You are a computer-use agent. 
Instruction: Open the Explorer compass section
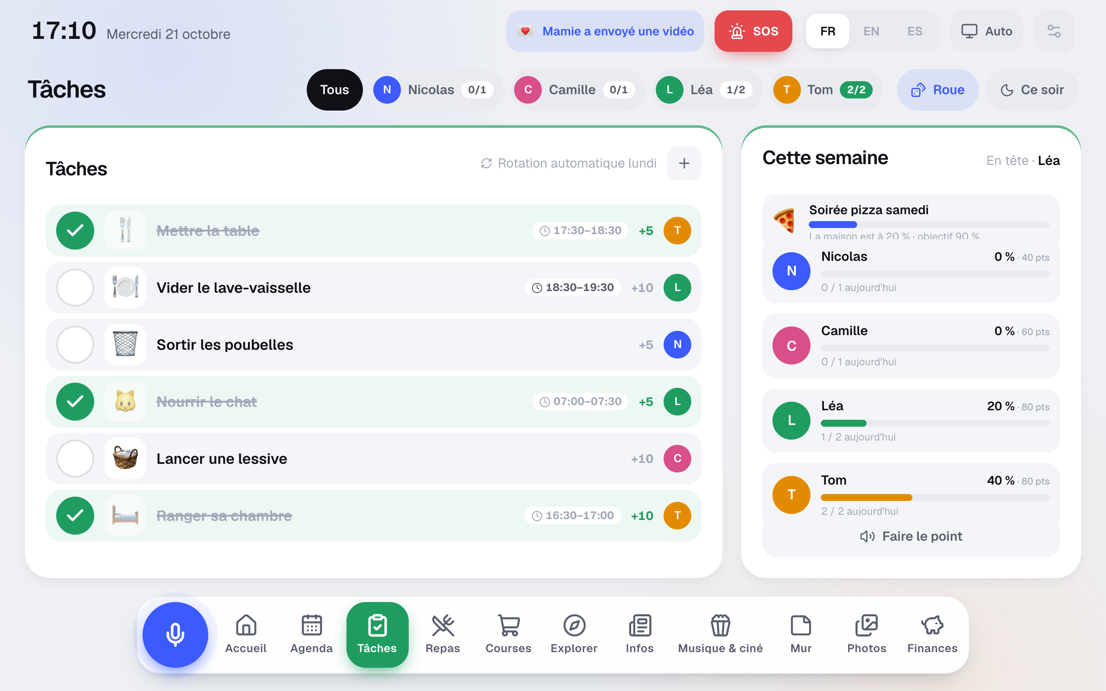[574, 634]
